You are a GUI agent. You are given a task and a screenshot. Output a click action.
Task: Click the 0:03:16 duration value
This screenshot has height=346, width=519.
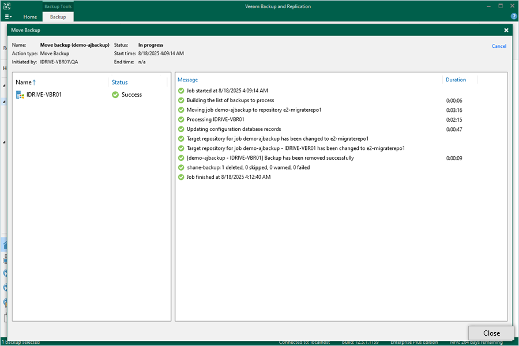[x=454, y=110]
